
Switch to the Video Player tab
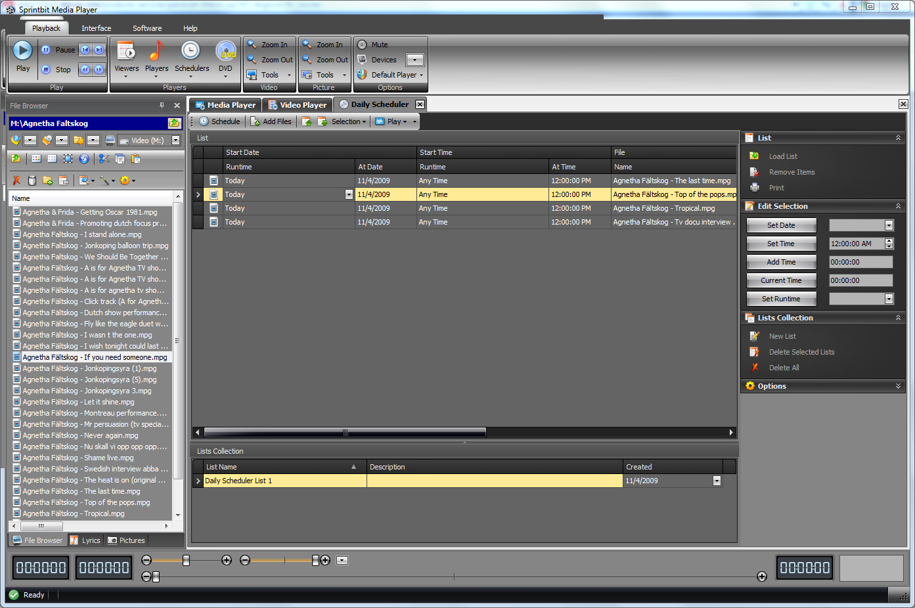298,104
